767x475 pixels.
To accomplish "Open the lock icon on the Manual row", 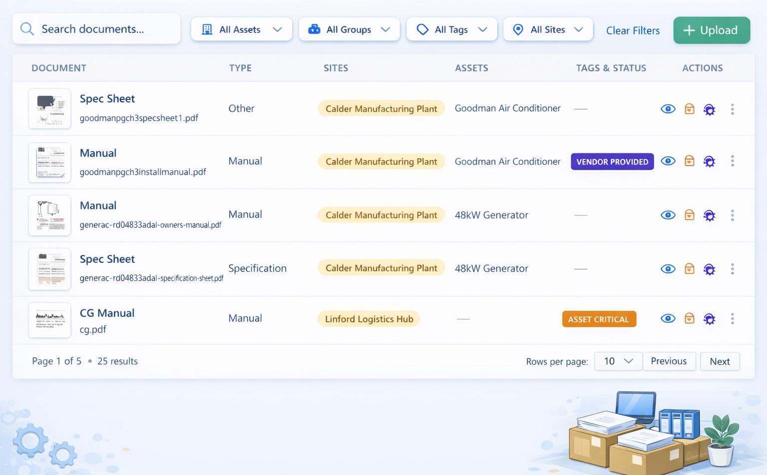I will [689, 161].
